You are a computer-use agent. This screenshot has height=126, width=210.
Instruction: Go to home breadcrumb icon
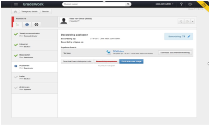point(15,12)
